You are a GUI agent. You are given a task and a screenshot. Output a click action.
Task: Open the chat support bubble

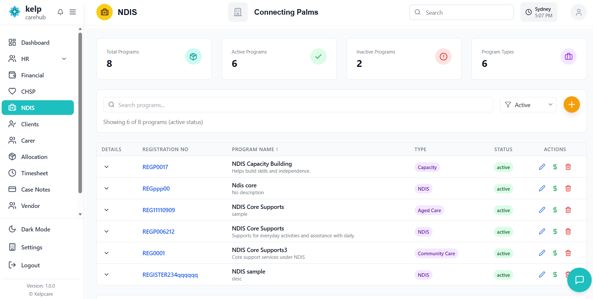click(579, 280)
